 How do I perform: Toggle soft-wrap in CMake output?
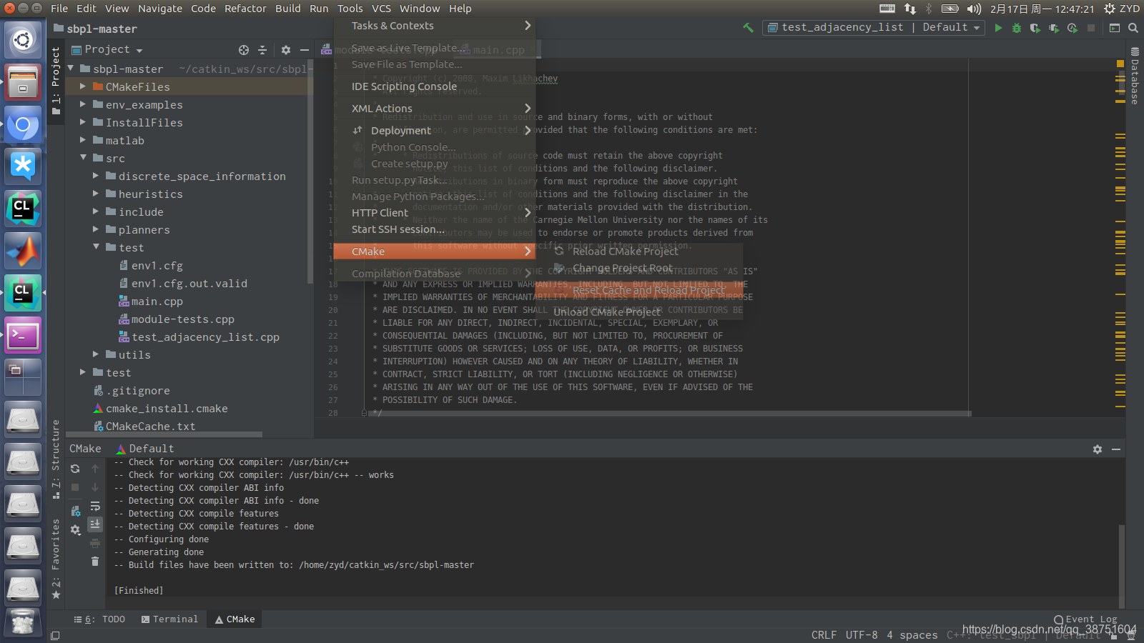(95, 506)
